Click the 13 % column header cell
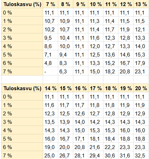This screenshot has height=159, width=149. [x=141, y=4]
